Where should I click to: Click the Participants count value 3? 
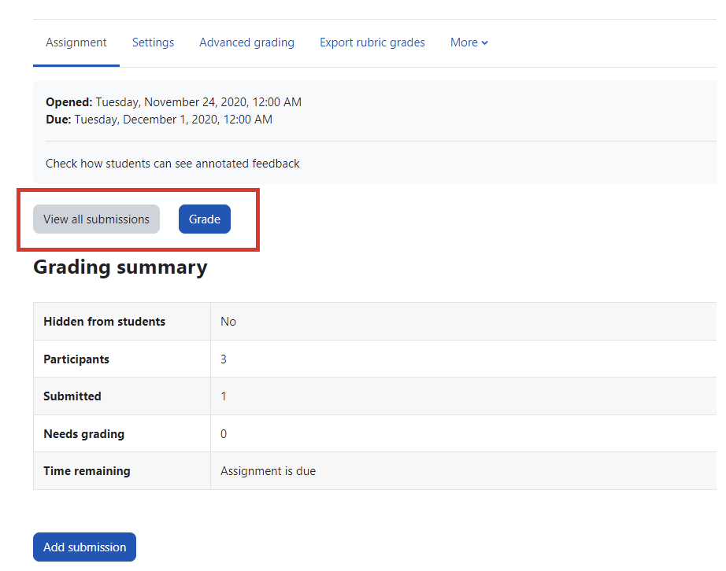click(224, 359)
